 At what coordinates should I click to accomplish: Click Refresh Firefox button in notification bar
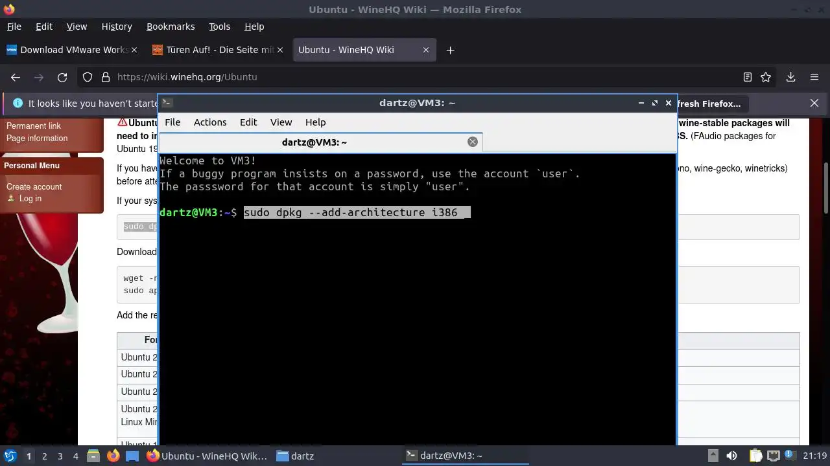click(707, 104)
